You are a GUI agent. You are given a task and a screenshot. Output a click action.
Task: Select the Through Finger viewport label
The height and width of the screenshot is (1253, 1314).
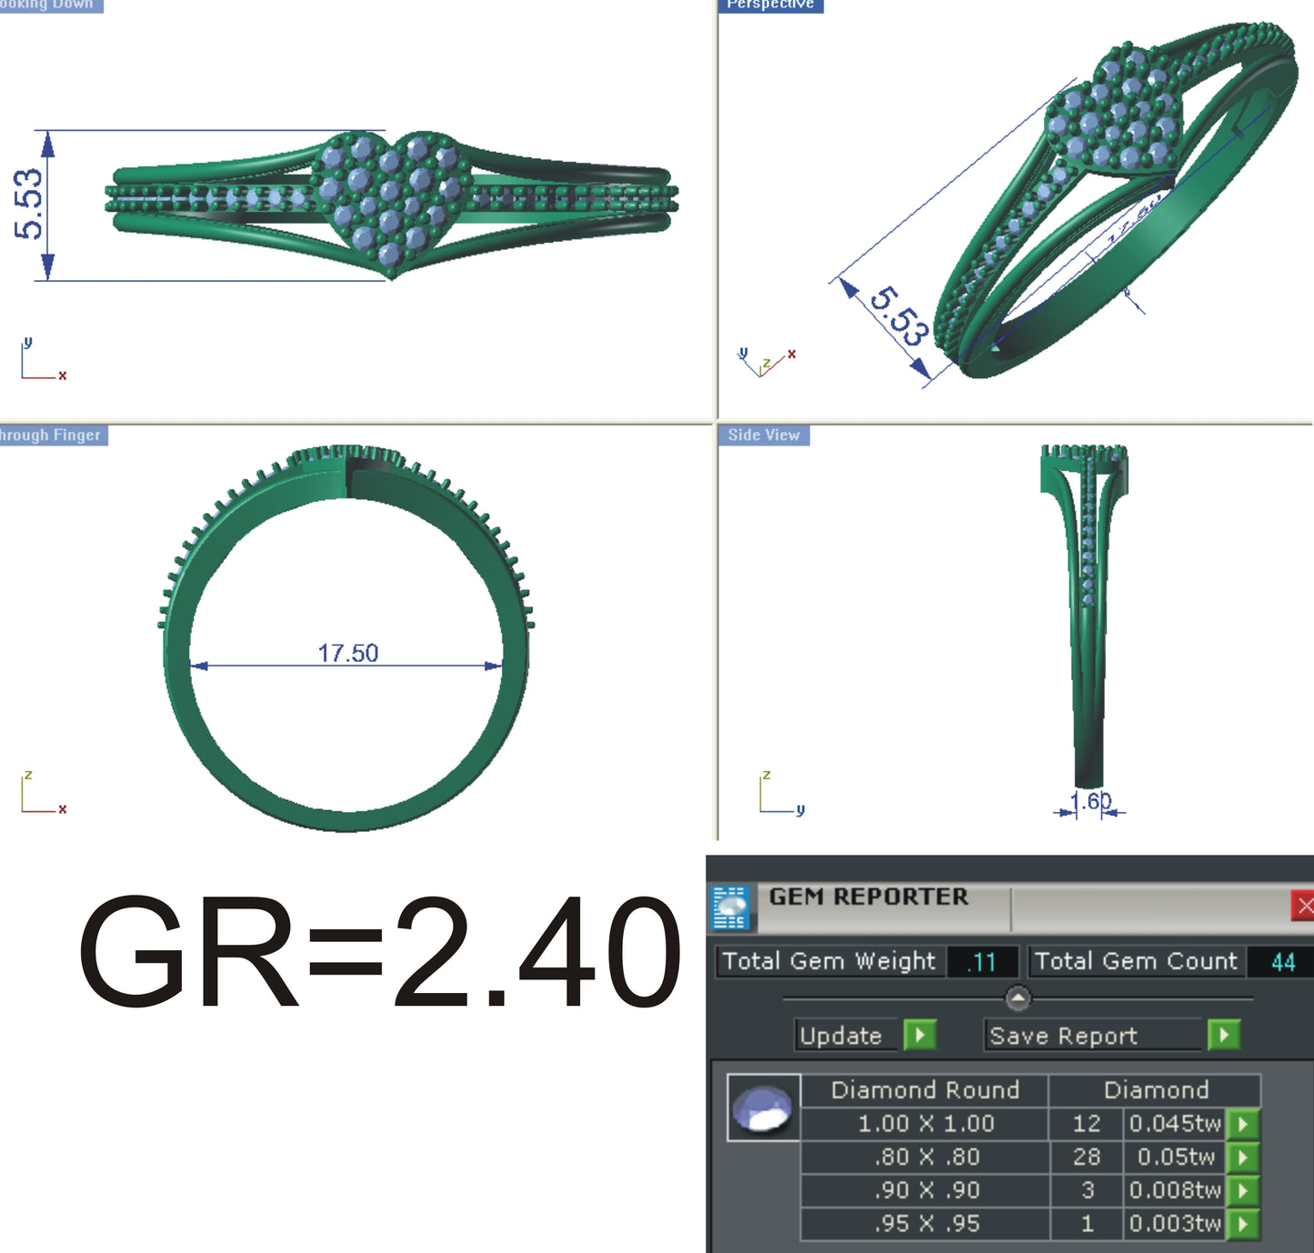[x=54, y=435]
